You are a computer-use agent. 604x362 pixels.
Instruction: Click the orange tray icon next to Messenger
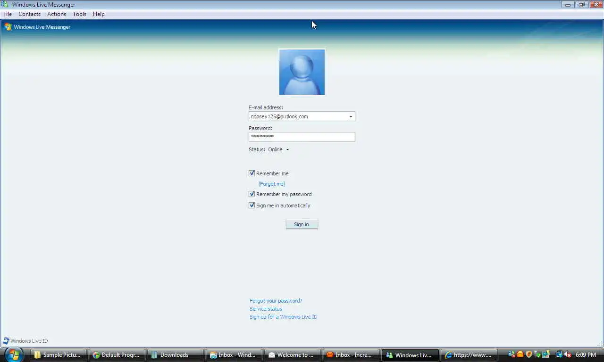[520, 354]
